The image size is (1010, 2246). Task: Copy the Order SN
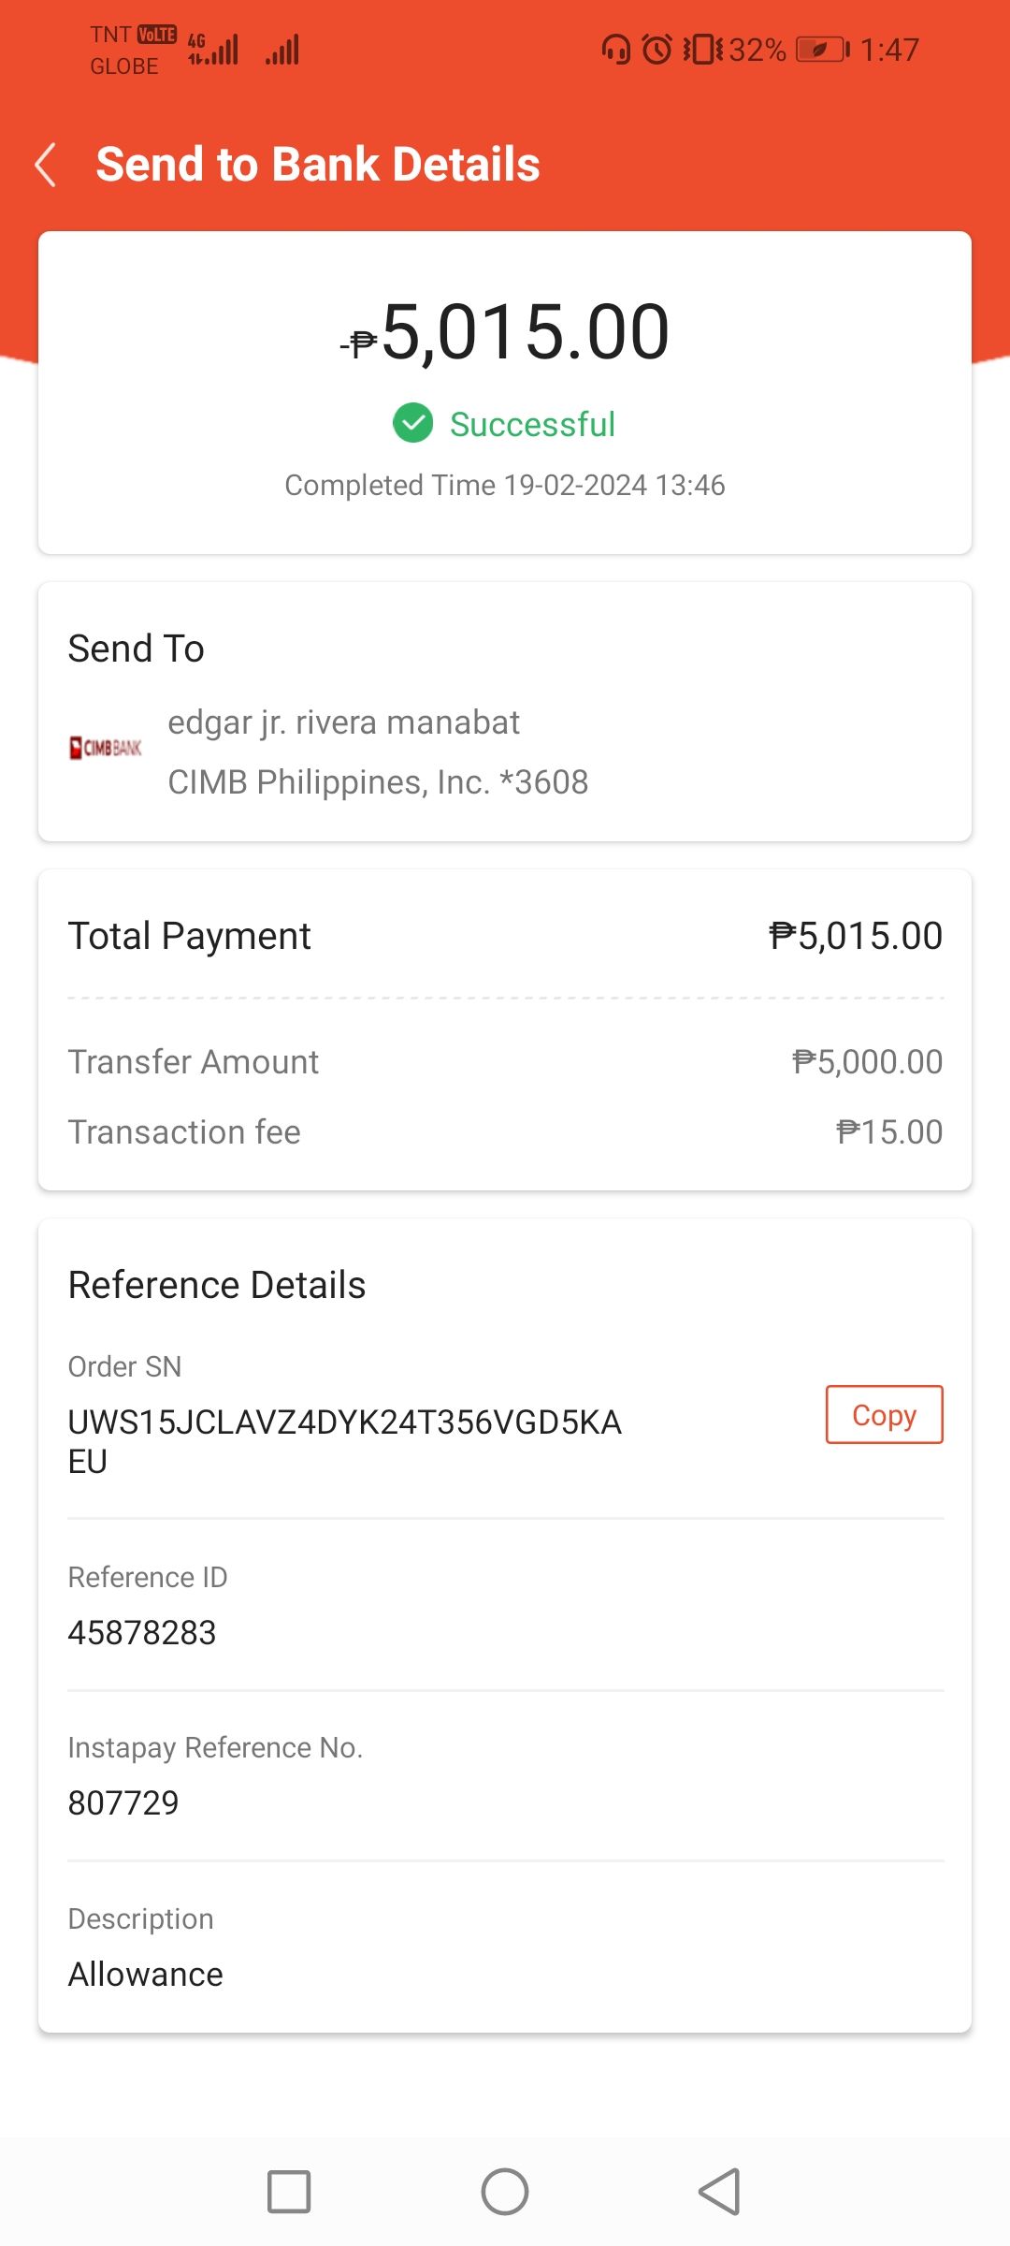884,1415
